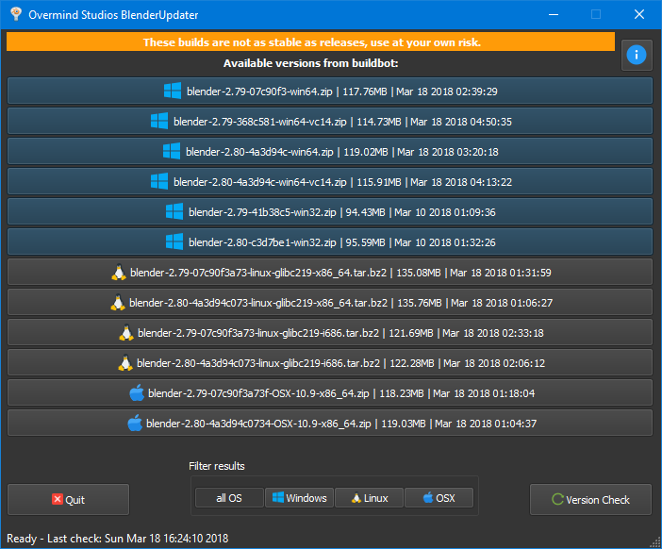The width and height of the screenshot is (662, 549).
Task: Click Apple icon beside blender-2.79 OSX build
Action: click(137, 393)
